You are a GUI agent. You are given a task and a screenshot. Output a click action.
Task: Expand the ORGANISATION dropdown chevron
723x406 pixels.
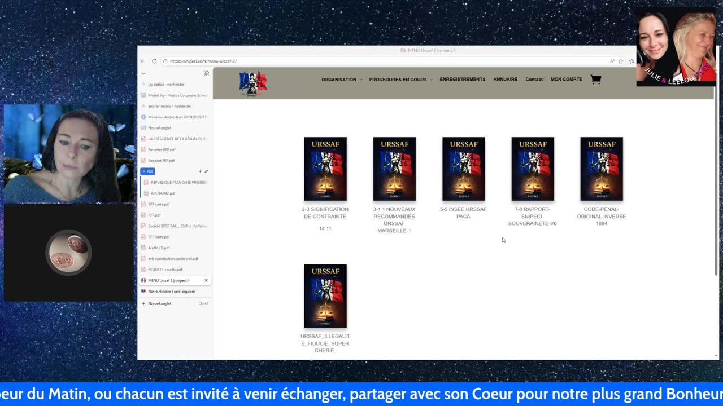coord(360,80)
